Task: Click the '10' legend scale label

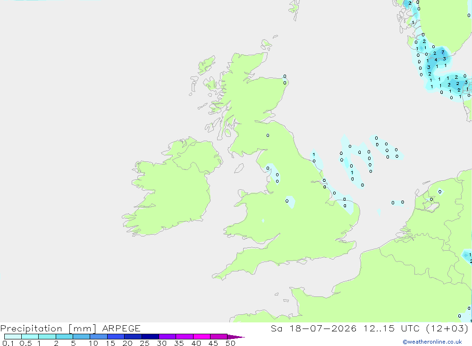Action: (x=93, y=343)
